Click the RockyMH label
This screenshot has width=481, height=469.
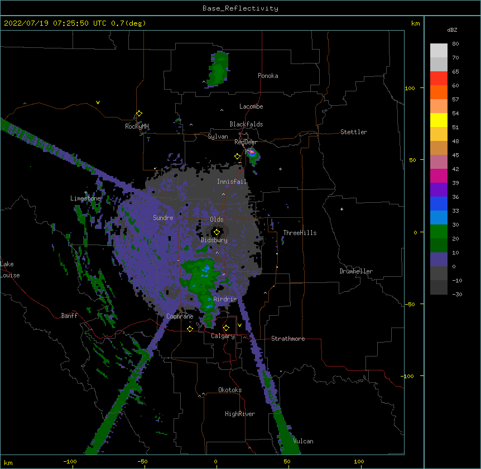pyautogui.click(x=137, y=126)
